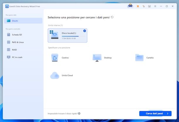Choose the Desktop location label

pyautogui.click(x=108, y=58)
